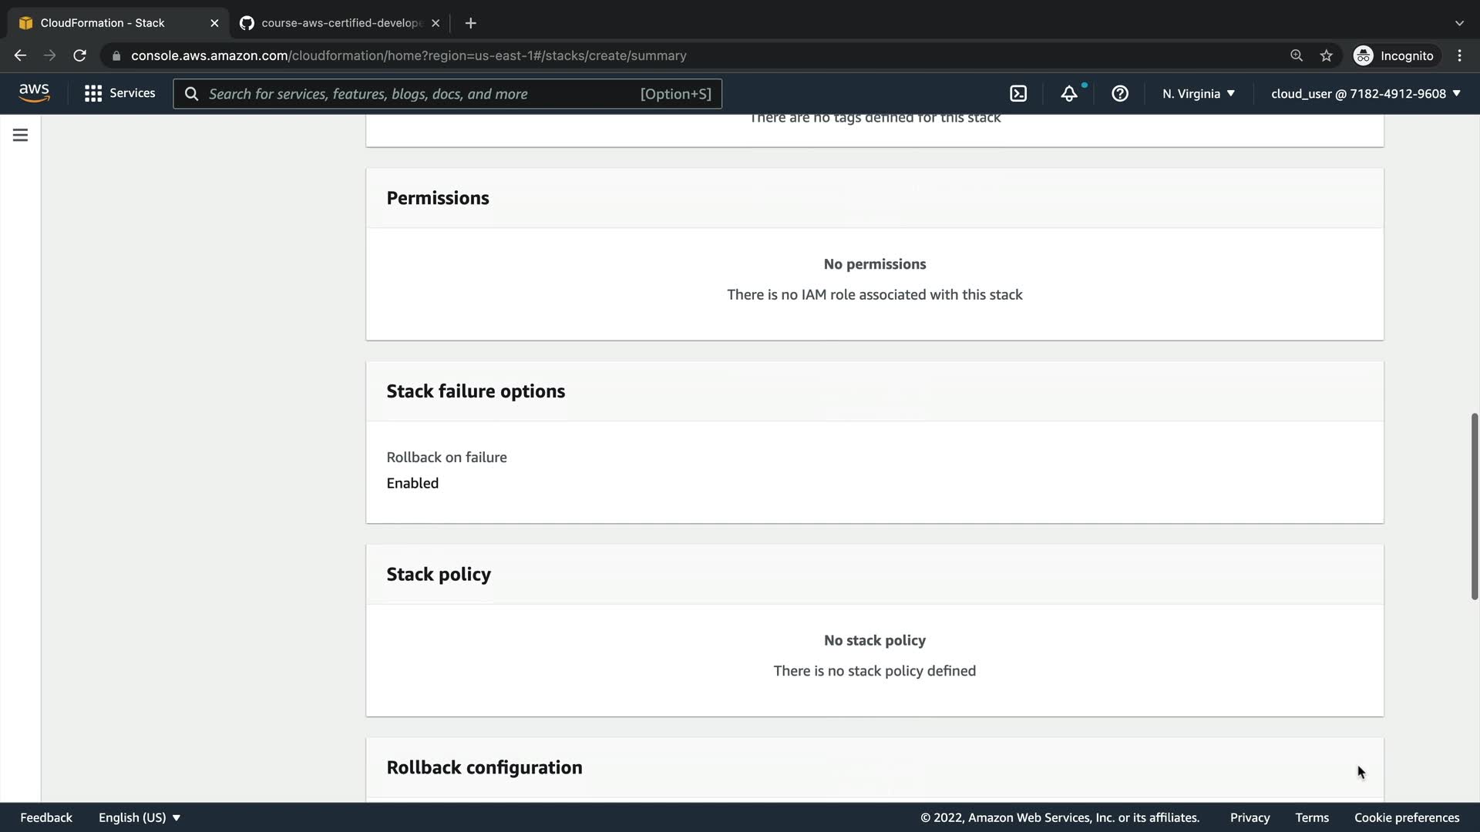Open Chrome three-dot menu
1480x832 pixels.
pos(1459,55)
